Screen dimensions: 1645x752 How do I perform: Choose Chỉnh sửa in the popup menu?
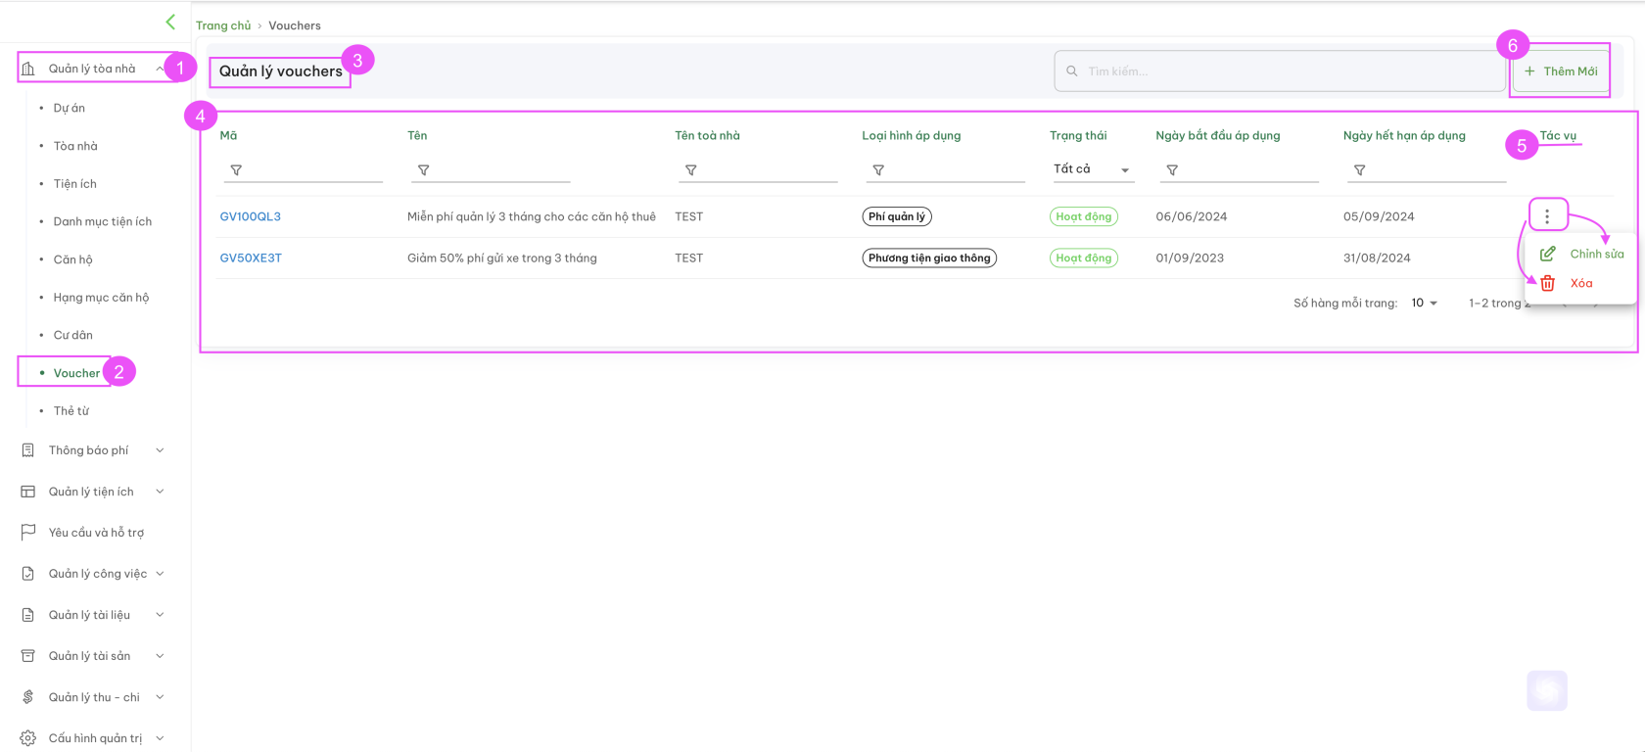[1596, 254]
